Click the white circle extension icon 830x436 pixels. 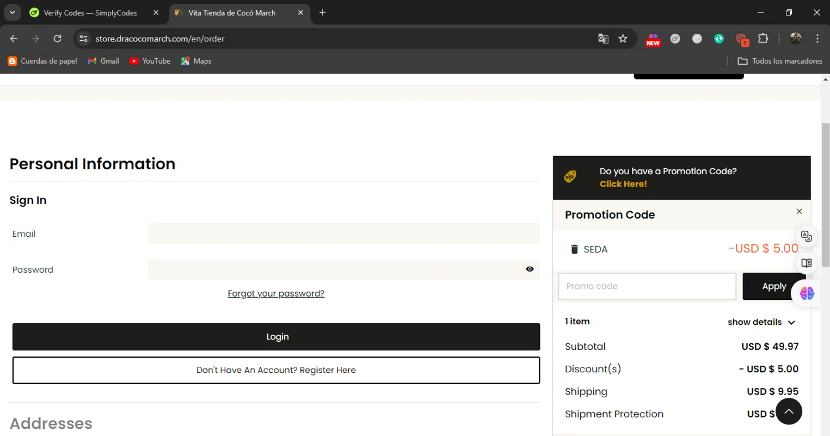[x=697, y=39]
